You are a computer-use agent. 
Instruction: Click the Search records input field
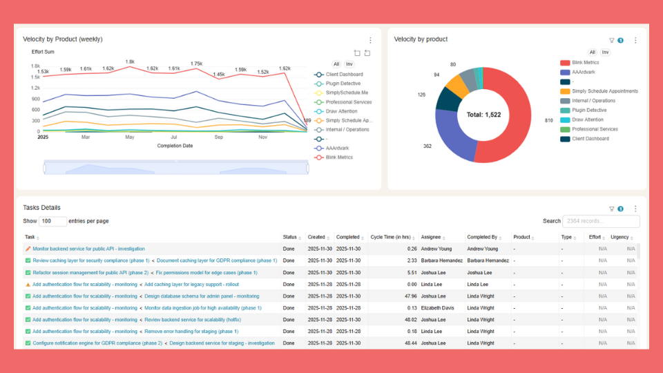(601, 221)
